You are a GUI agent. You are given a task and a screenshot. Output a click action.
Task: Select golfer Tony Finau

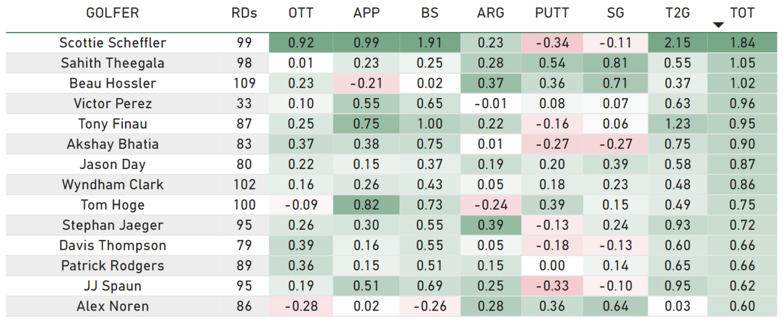tap(113, 124)
